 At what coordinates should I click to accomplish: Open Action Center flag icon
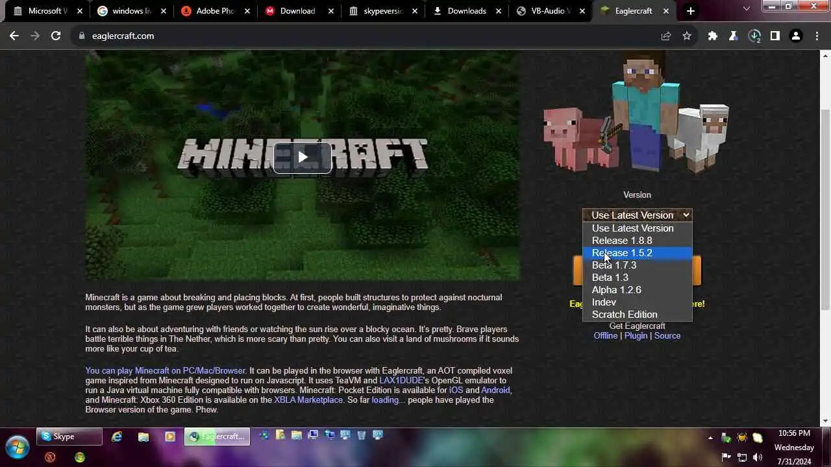(x=726, y=458)
